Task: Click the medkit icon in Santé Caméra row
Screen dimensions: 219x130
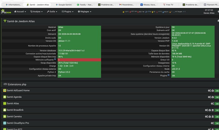Action: (x=210, y=116)
